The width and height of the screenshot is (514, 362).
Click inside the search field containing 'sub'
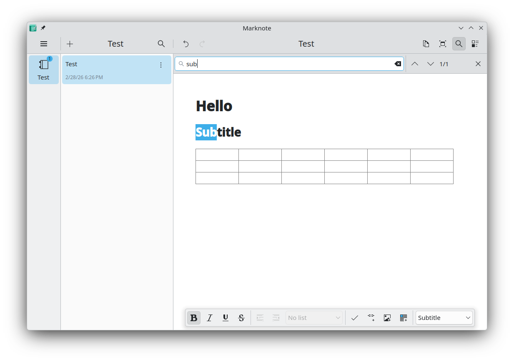click(288, 64)
